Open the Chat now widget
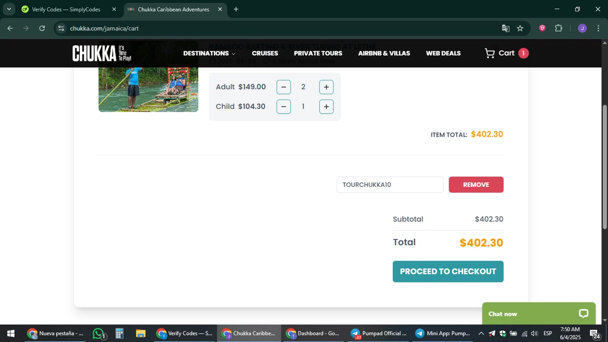 pyautogui.click(x=539, y=314)
